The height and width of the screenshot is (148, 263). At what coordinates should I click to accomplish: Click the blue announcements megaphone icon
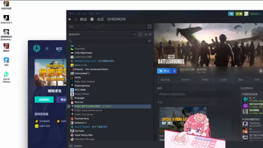231,14
